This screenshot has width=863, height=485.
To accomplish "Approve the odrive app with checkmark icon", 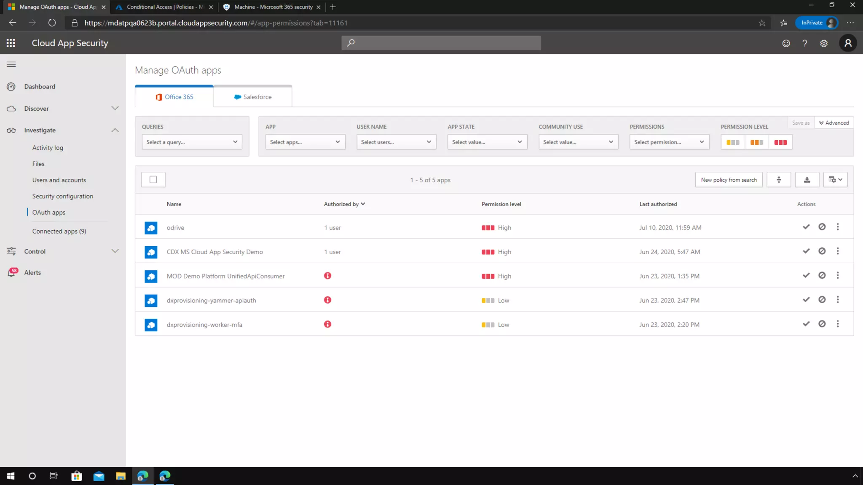I will click(x=806, y=227).
